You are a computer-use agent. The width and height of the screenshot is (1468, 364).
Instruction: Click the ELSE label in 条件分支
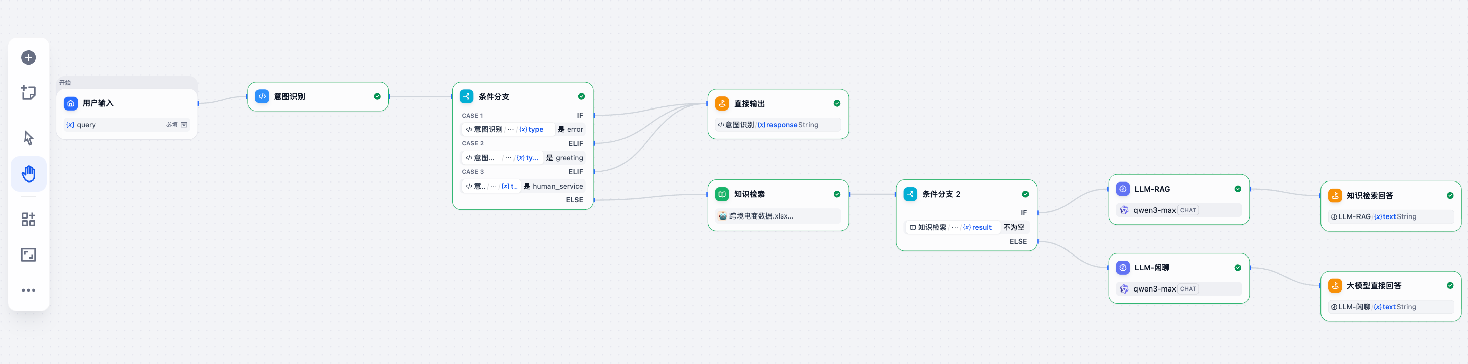(574, 200)
